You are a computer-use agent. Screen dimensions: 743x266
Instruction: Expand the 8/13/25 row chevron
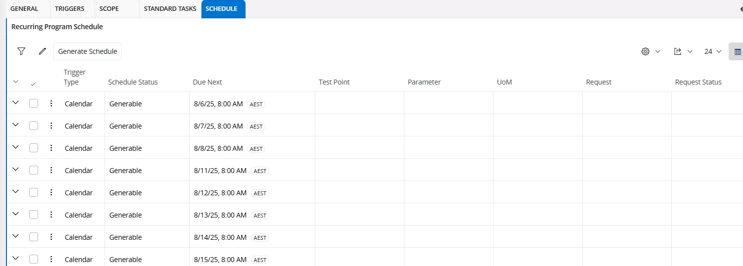pos(15,214)
